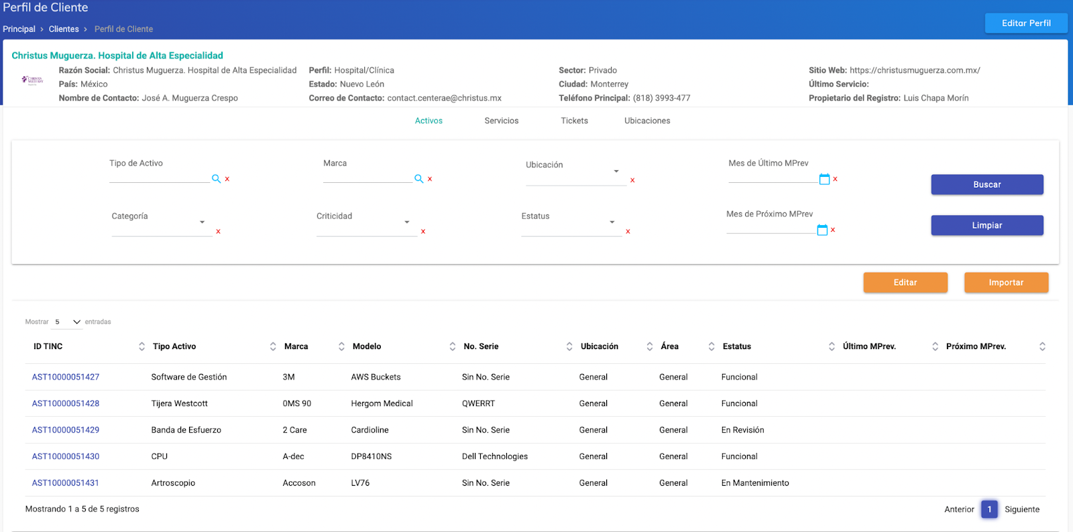The height and width of the screenshot is (532, 1073).
Task: Click the magnifier icon in Marca field
Action: pyautogui.click(x=418, y=179)
